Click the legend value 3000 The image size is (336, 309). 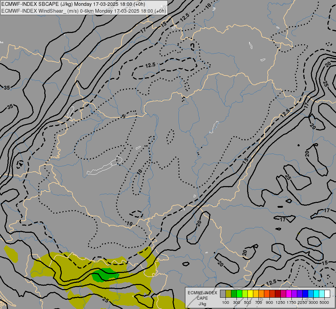pos(313,302)
